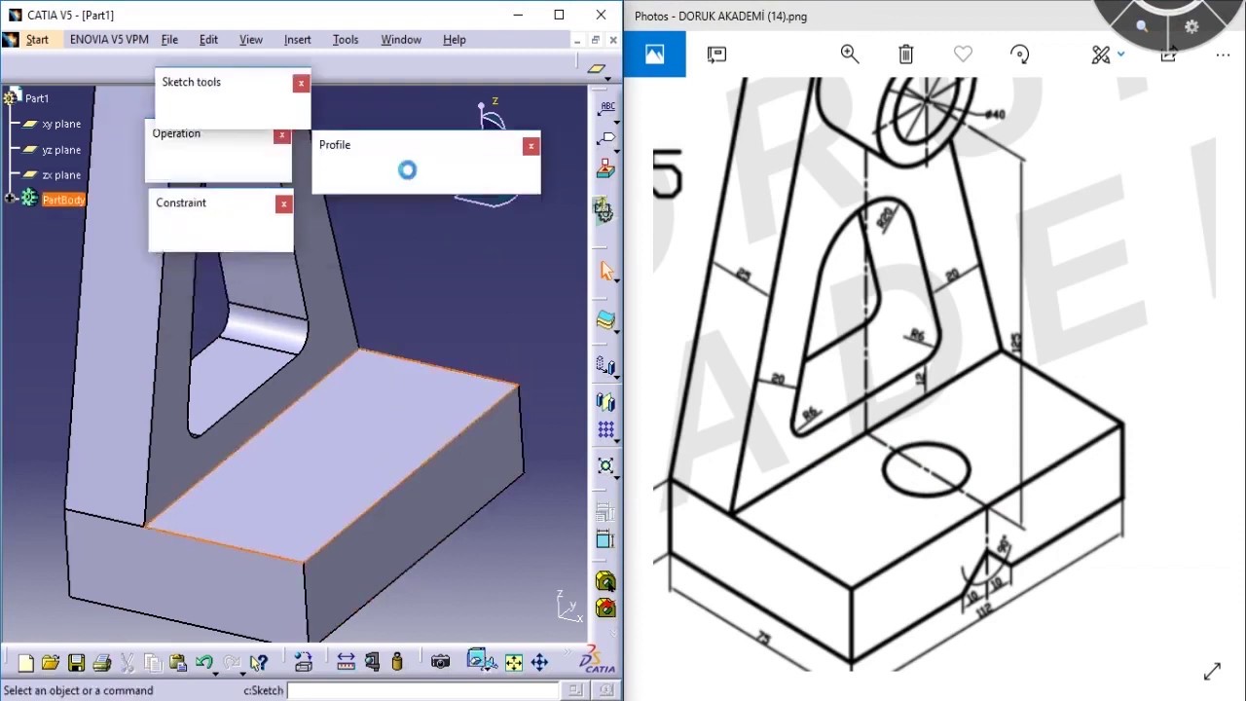Screen dimensions: 1246x701
Task: Click the Capture camera icon
Action: tap(441, 663)
